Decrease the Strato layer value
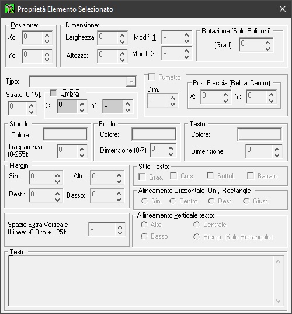Screen dimensions: 292x314 point(31,112)
